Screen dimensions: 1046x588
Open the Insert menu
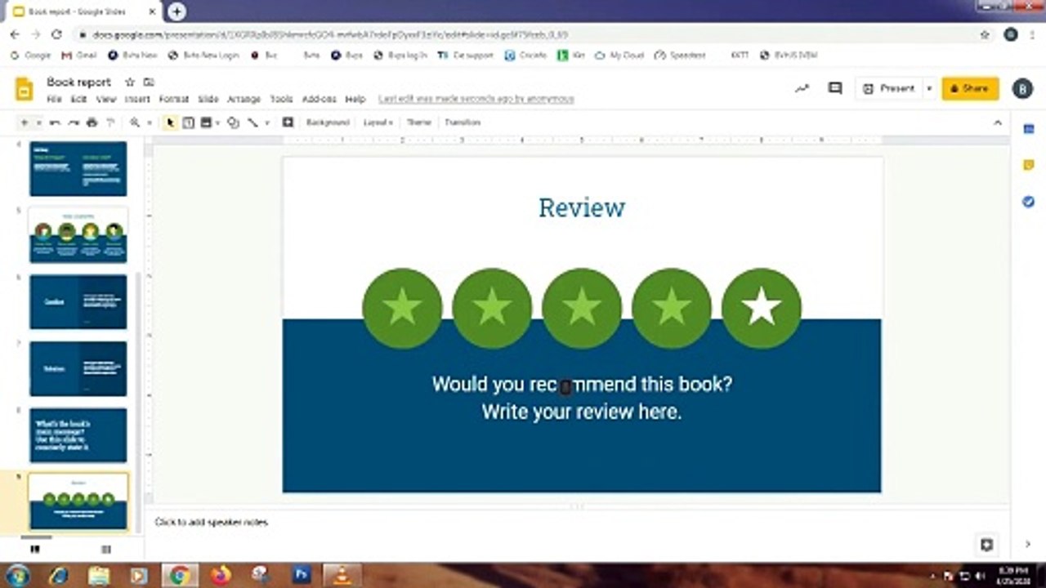(x=137, y=99)
